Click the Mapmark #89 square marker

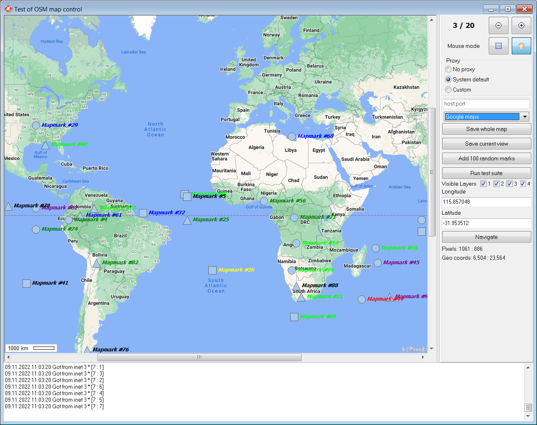(x=294, y=317)
